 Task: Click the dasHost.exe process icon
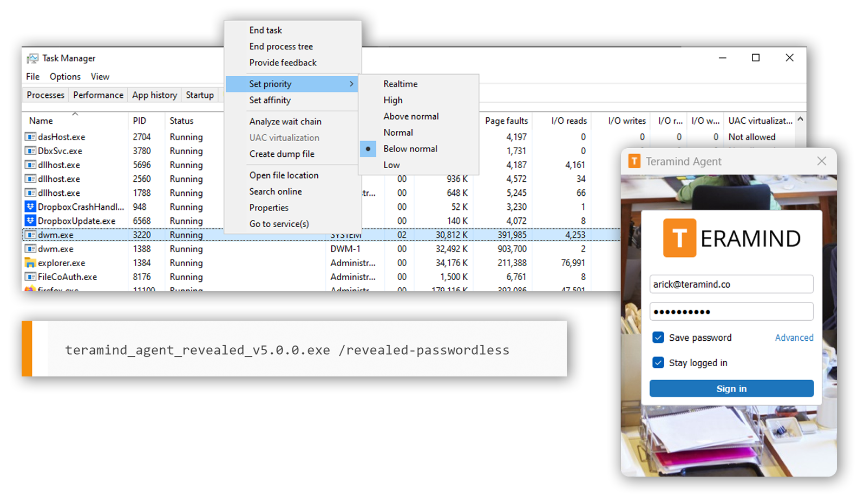pos(30,137)
